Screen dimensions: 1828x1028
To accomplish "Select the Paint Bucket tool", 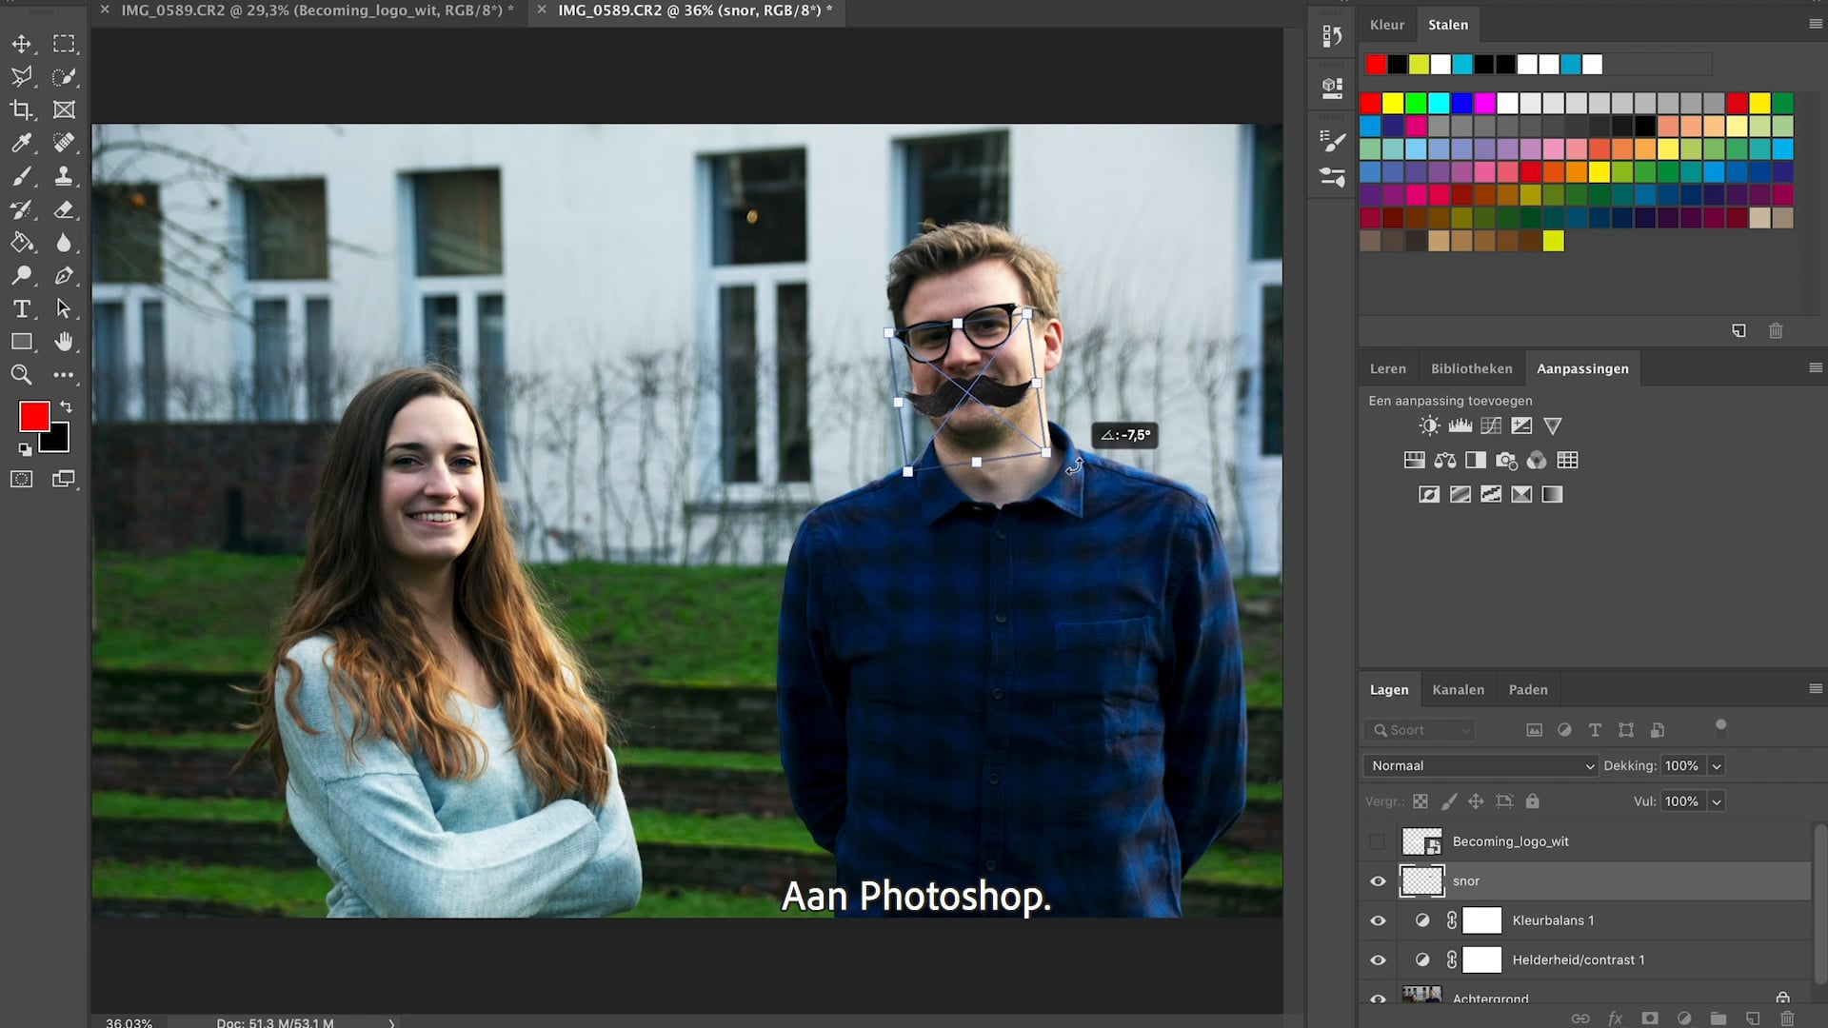I will (x=21, y=243).
